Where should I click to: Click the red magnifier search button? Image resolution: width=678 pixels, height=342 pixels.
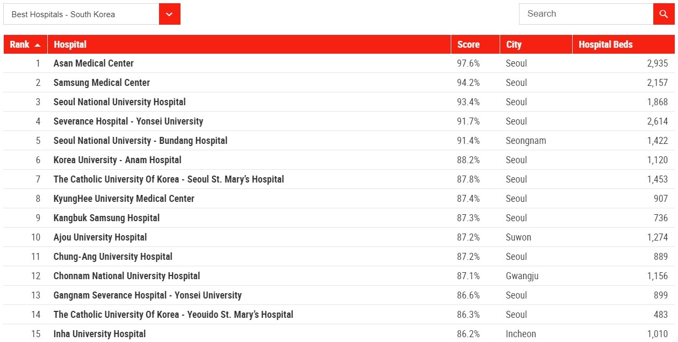pos(663,14)
